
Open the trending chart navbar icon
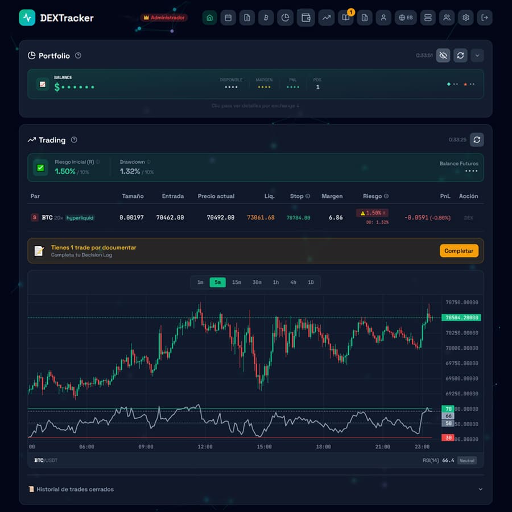pyautogui.click(x=326, y=18)
